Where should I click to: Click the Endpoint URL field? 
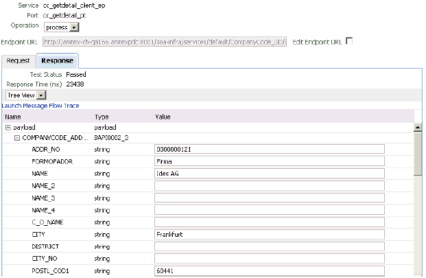[165, 42]
